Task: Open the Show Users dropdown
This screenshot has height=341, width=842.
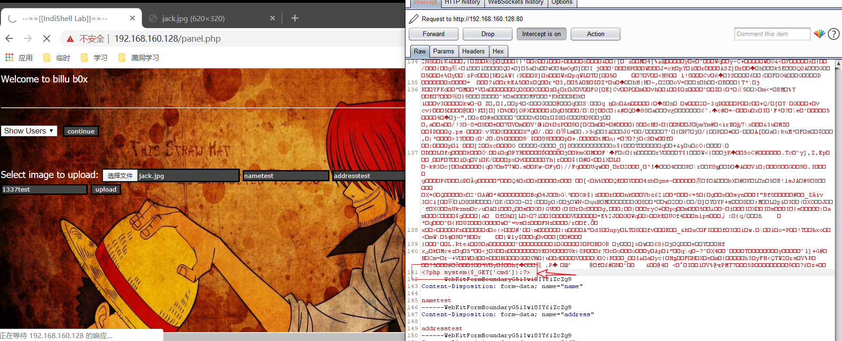Action: (29, 131)
